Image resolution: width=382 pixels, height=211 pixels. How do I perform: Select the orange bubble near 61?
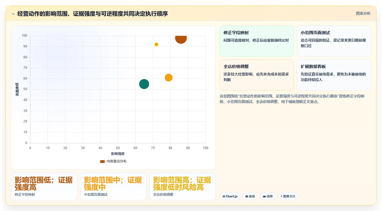point(168,77)
